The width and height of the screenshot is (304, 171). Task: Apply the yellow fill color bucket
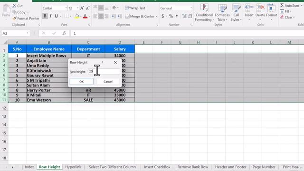tap(77, 16)
